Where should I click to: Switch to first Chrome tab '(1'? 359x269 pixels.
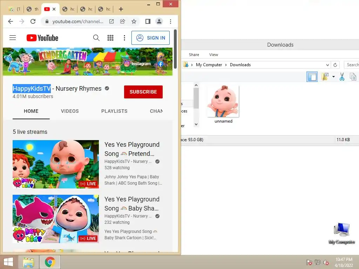pos(14,9)
